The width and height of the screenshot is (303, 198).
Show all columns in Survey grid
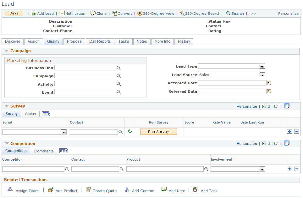46,114
